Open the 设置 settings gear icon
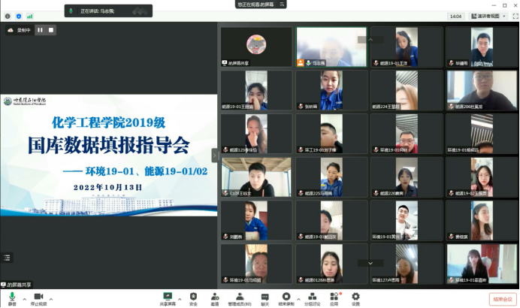 click(355, 296)
